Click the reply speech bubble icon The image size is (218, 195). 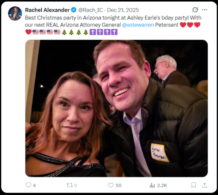pyautogui.click(x=28, y=185)
